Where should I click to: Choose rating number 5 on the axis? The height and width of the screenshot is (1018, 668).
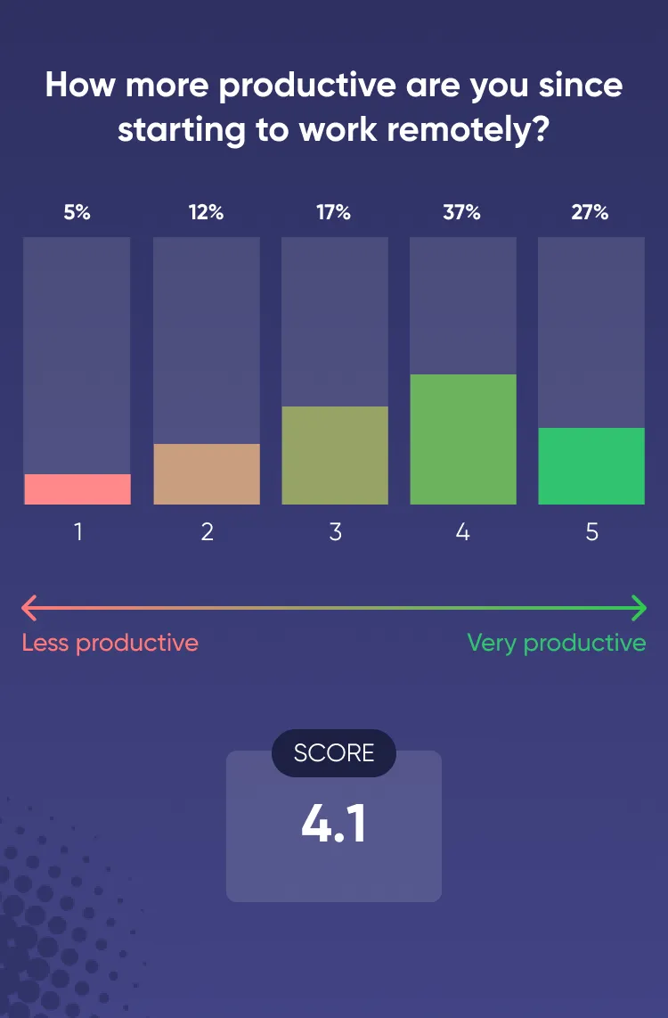[x=592, y=532]
